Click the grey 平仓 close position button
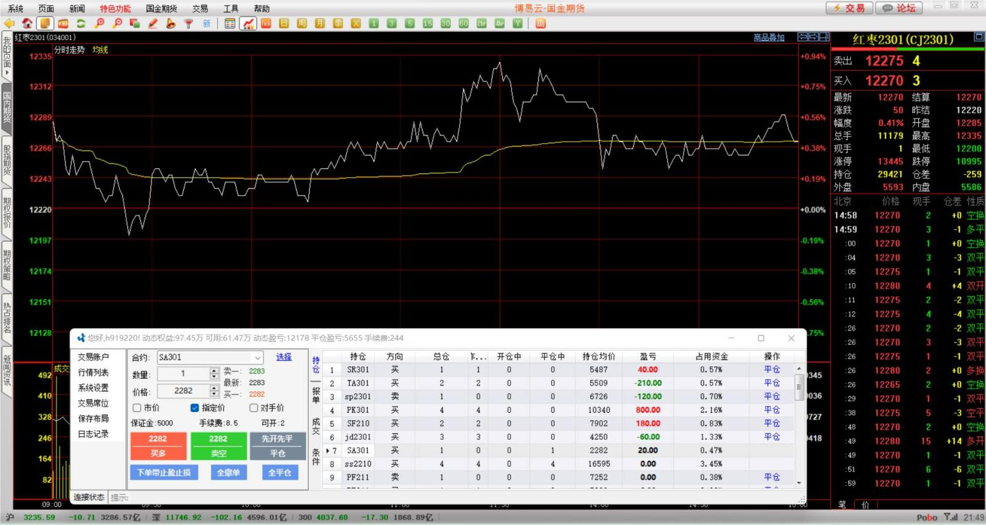Screen dimensions: 986x525 coord(278,446)
